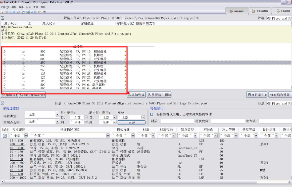This screenshot has width=292, height=187.
Task: Click the catalog horizontal scrollbar right arrow
Action: click(x=289, y=181)
